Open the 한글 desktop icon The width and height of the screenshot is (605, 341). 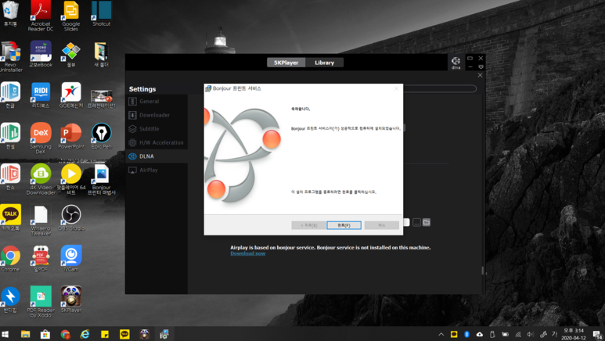pos(10,95)
